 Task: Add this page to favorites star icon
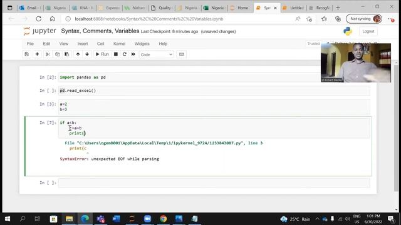tap(309, 19)
